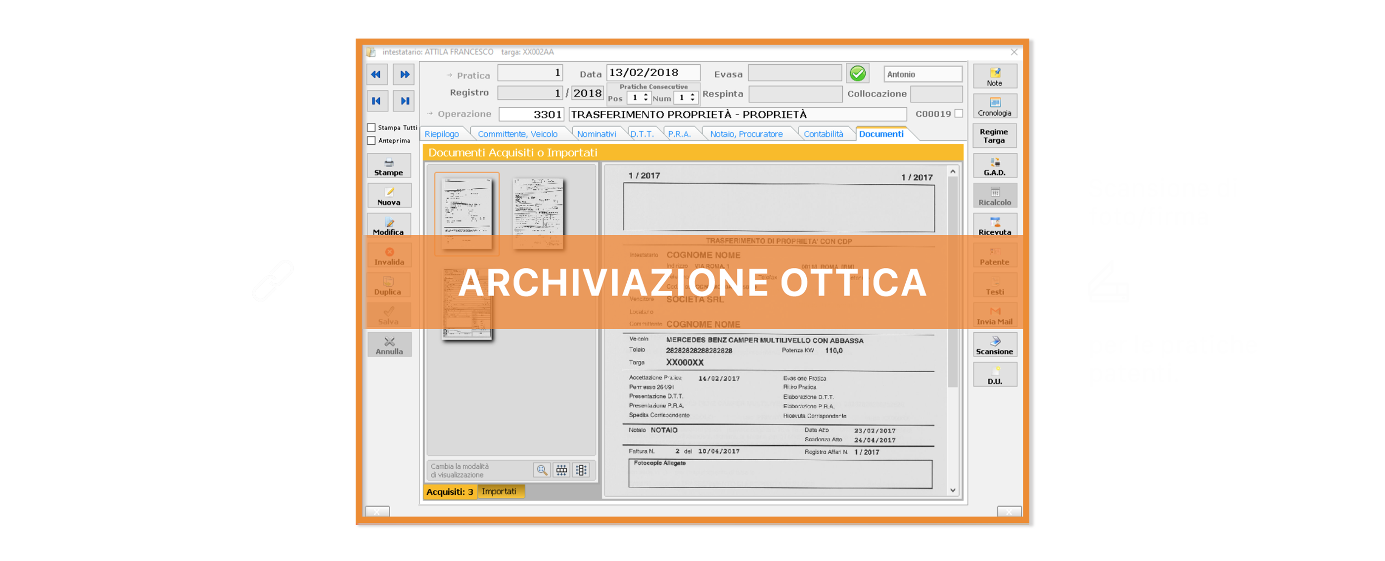Start a Scansione scan
The width and height of the screenshot is (1385, 561).
pyautogui.click(x=995, y=345)
